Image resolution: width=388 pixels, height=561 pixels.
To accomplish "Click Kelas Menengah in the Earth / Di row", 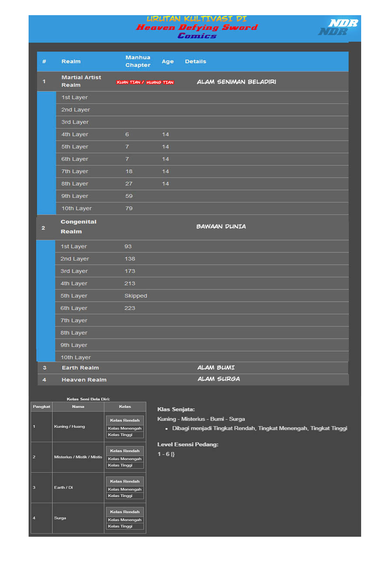I will coord(125,489).
